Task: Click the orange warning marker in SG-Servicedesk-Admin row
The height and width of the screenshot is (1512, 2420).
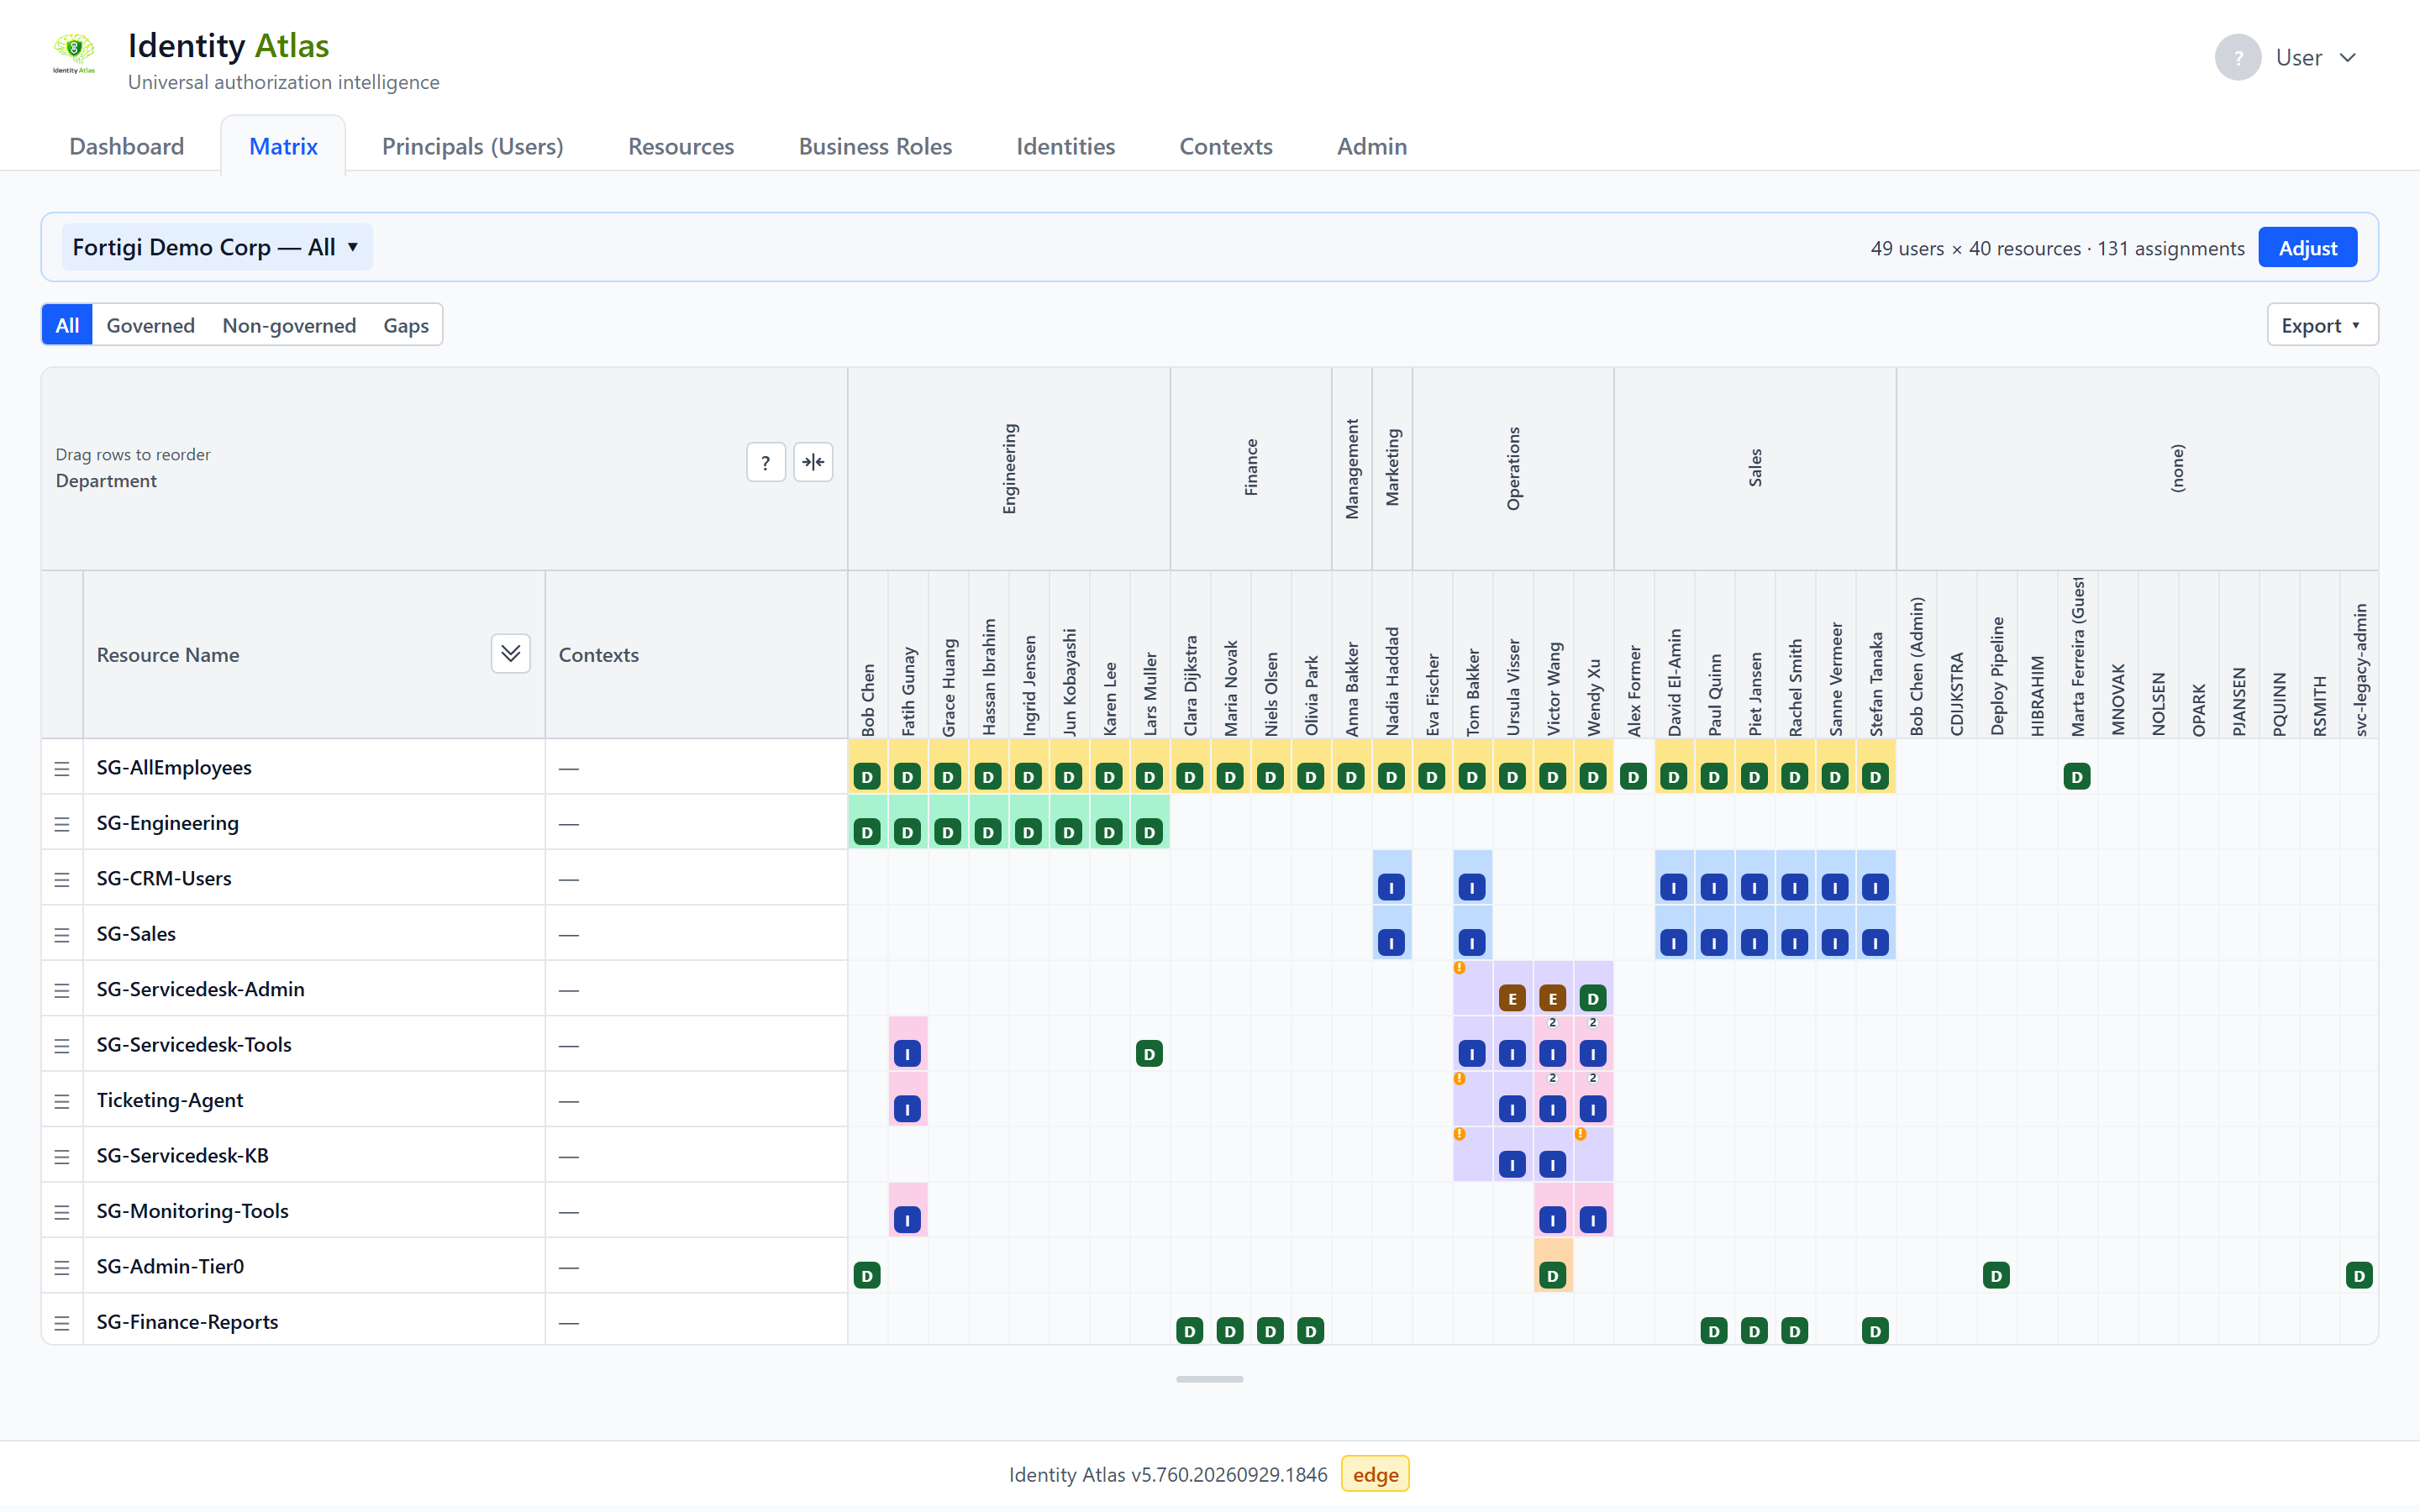Action: tap(1460, 968)
